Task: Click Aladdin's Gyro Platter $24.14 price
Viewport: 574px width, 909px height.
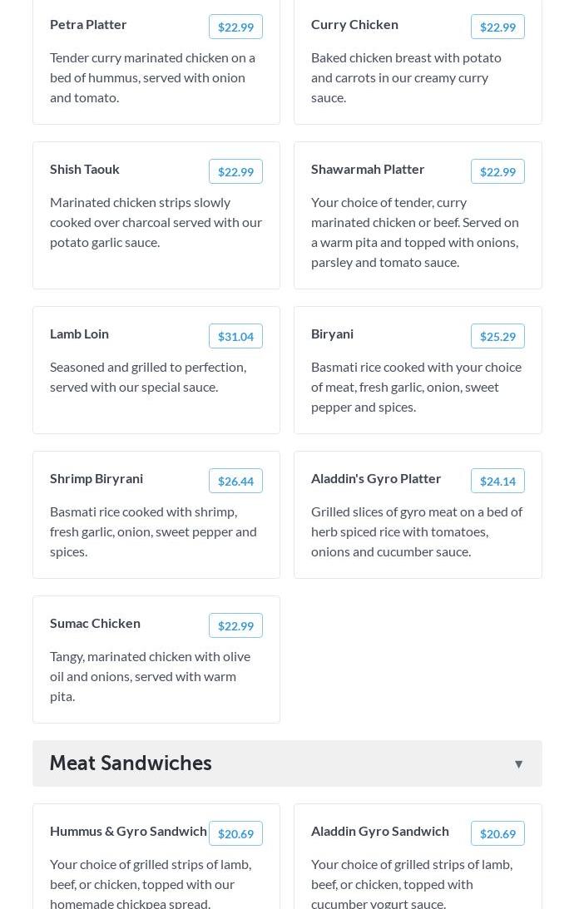Action: [x=497, y=481]
